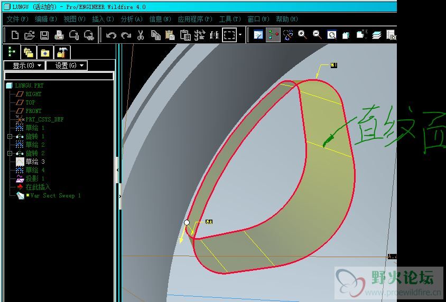The width and height of the screenshot is (446, 302).
Task: Switch to the Connections hammer tab
Action: 62,53
